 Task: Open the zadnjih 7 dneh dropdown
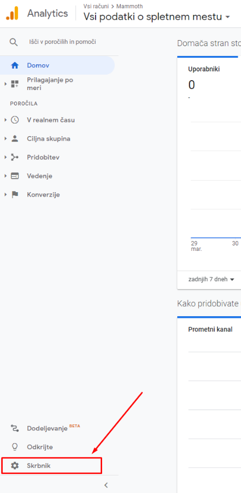tap(211, 279)
